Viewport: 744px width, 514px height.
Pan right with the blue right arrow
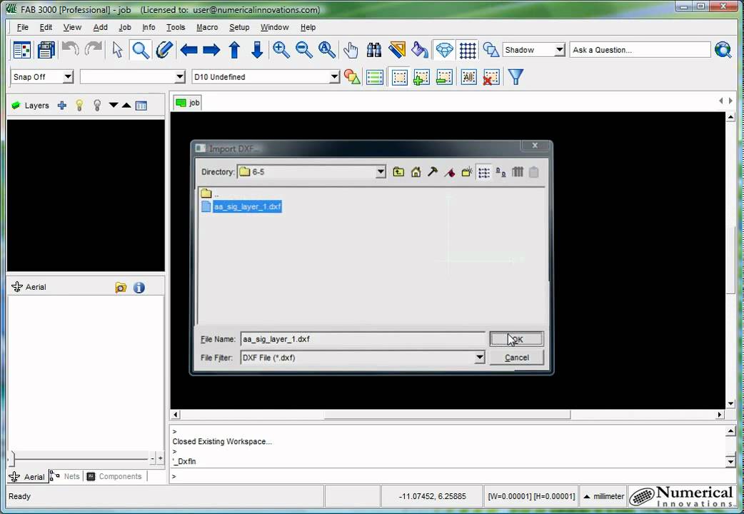click(x=211, y=50)
